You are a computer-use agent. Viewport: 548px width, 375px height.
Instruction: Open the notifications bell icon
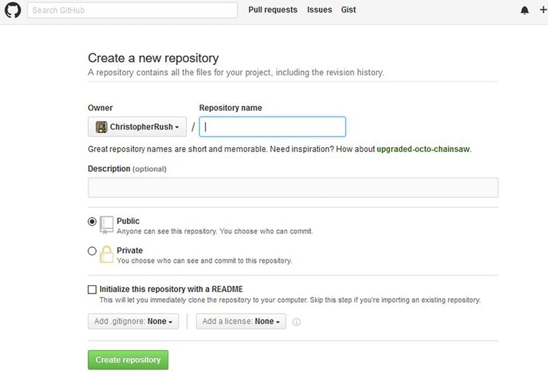pyautogui.click(x=525, y=10)
